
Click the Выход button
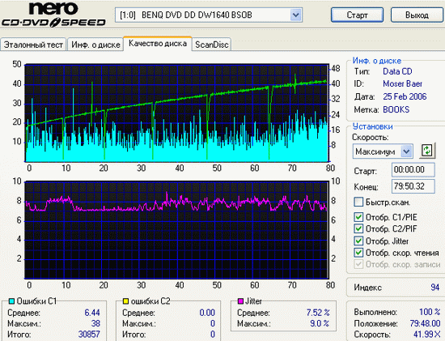(417, 15)
